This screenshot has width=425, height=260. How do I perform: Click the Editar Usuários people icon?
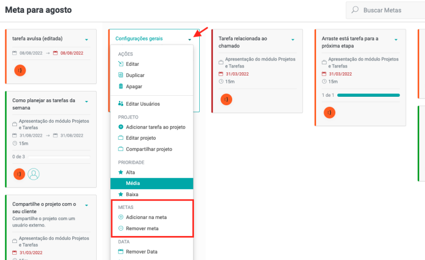tap(121, 104)
